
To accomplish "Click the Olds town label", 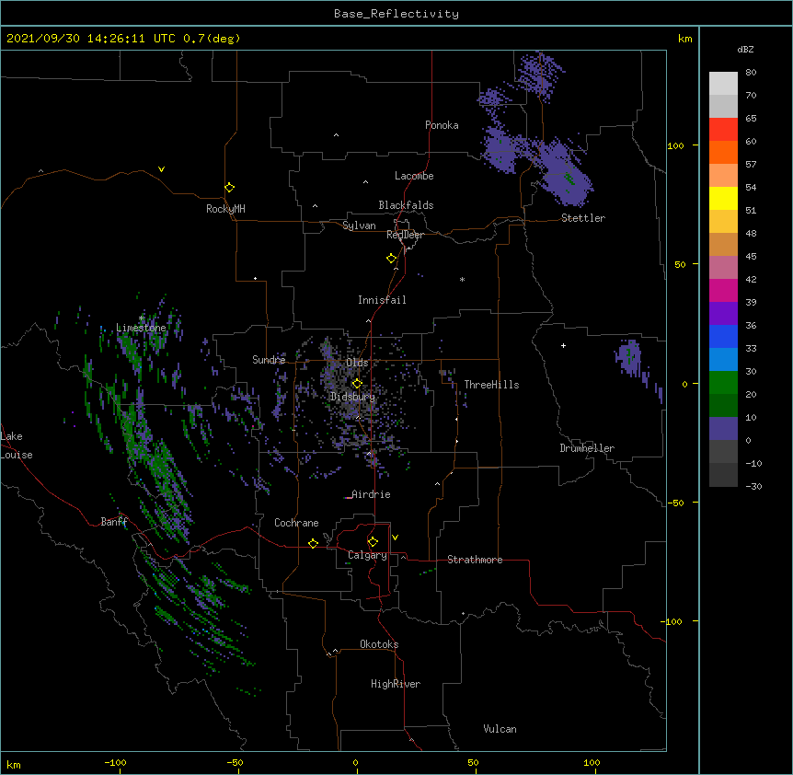I will coord(357,363).
